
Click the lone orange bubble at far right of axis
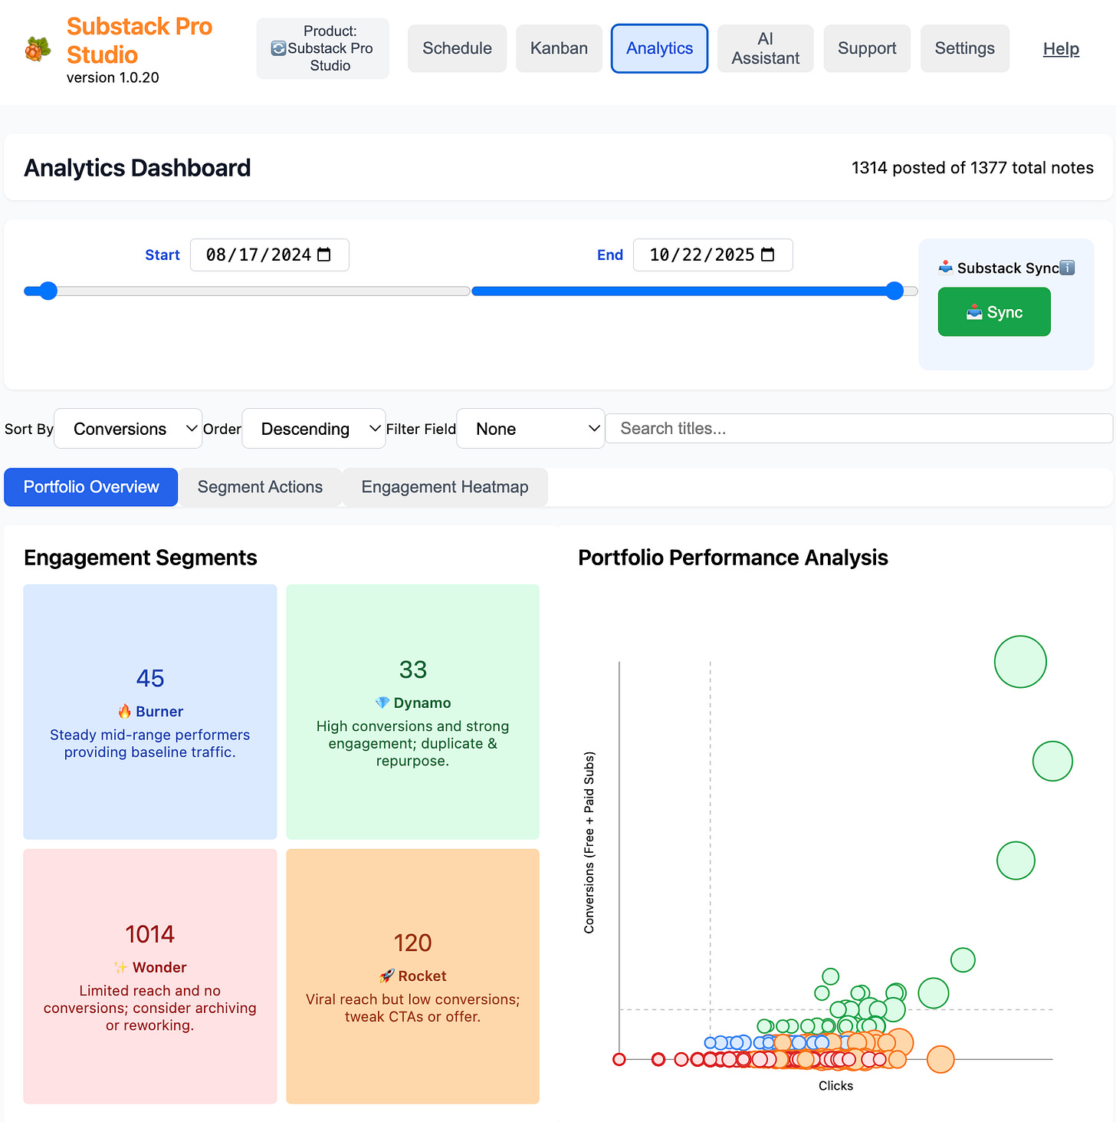[x=940, y=1059]
